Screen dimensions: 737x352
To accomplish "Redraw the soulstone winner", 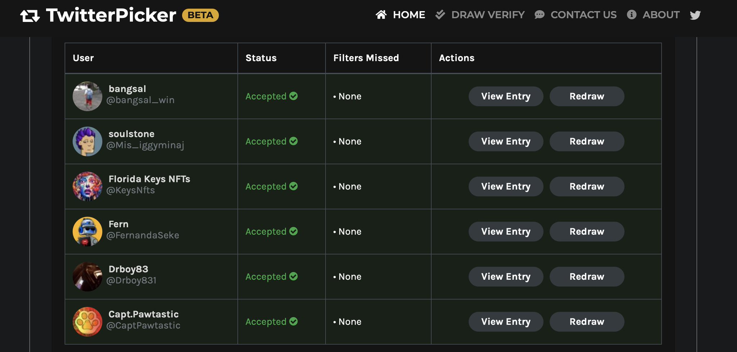I will click(587, 141).
